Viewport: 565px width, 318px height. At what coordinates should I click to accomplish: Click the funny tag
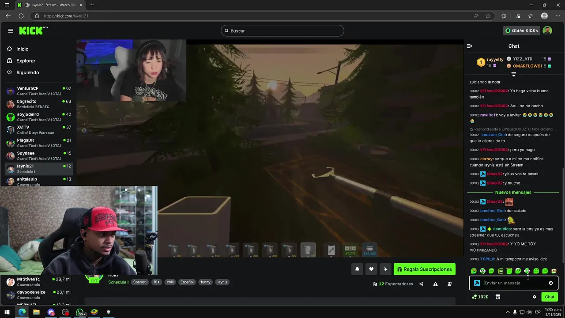(x=205, y=282)
